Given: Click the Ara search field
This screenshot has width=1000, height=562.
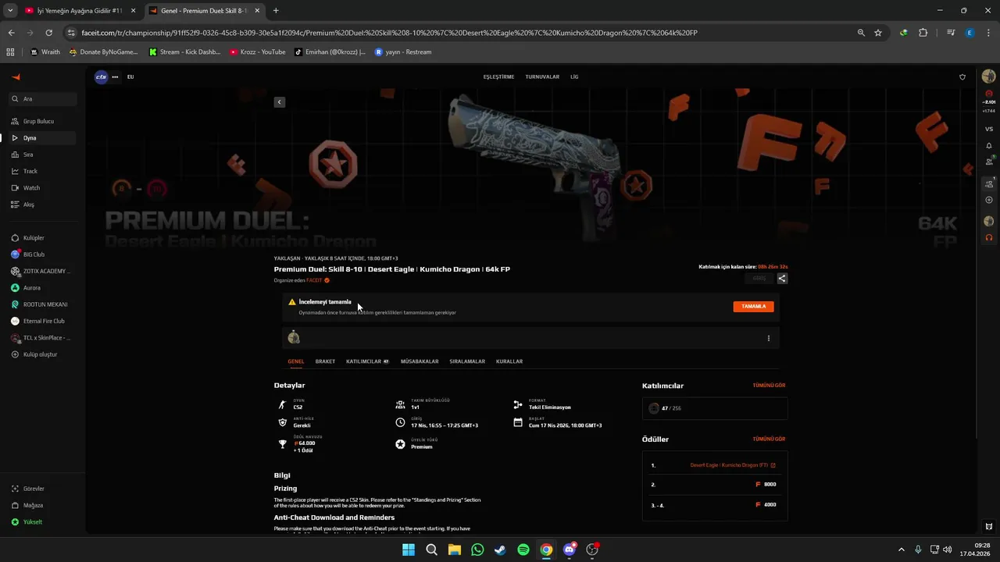Looking at the screenshot, I should pyautogui.click(x=42, y=99).
